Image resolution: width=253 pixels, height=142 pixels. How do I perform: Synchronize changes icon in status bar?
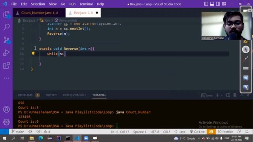[x=30, y=132]
